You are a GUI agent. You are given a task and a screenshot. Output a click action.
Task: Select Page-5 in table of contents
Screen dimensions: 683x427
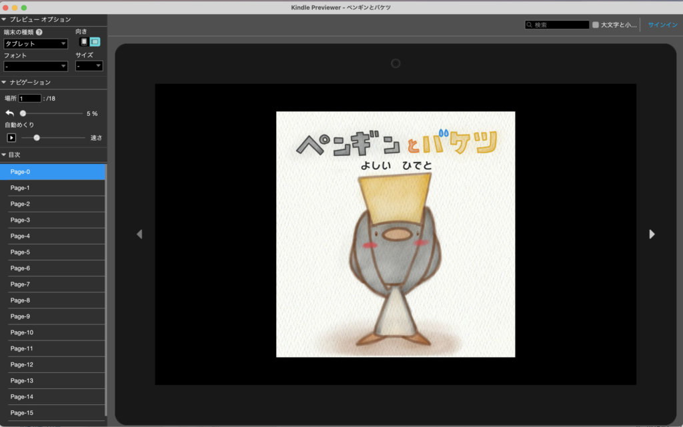pos(52,252)
